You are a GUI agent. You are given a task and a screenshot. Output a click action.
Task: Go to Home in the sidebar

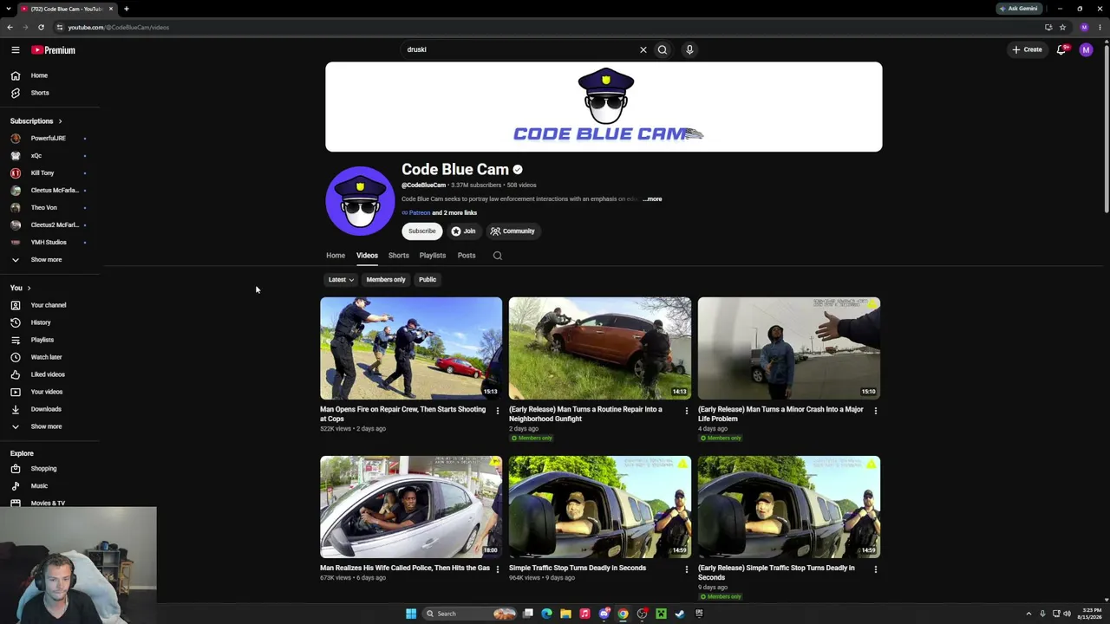pos(39,75)
